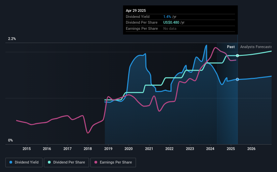The image size is (277, 172).
Task: Click the 2025 x-axis label
Action: point(231,149)
